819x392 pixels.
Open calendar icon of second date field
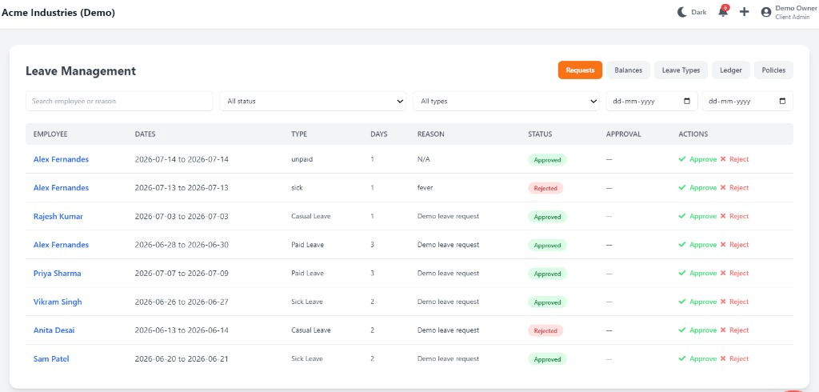pyautogui.click(x=782, y=102)
